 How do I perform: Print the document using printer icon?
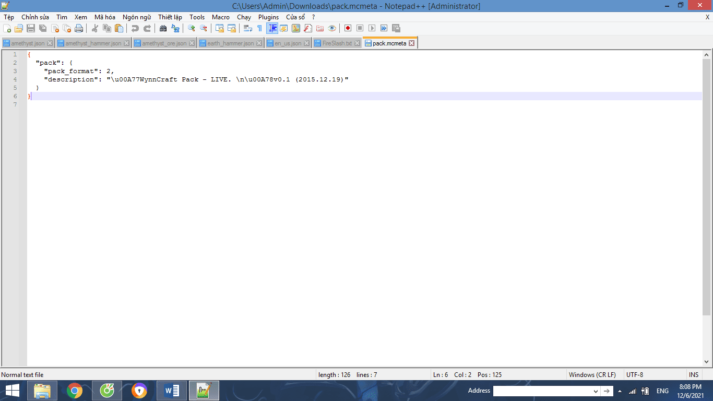[x=79, y=28]
